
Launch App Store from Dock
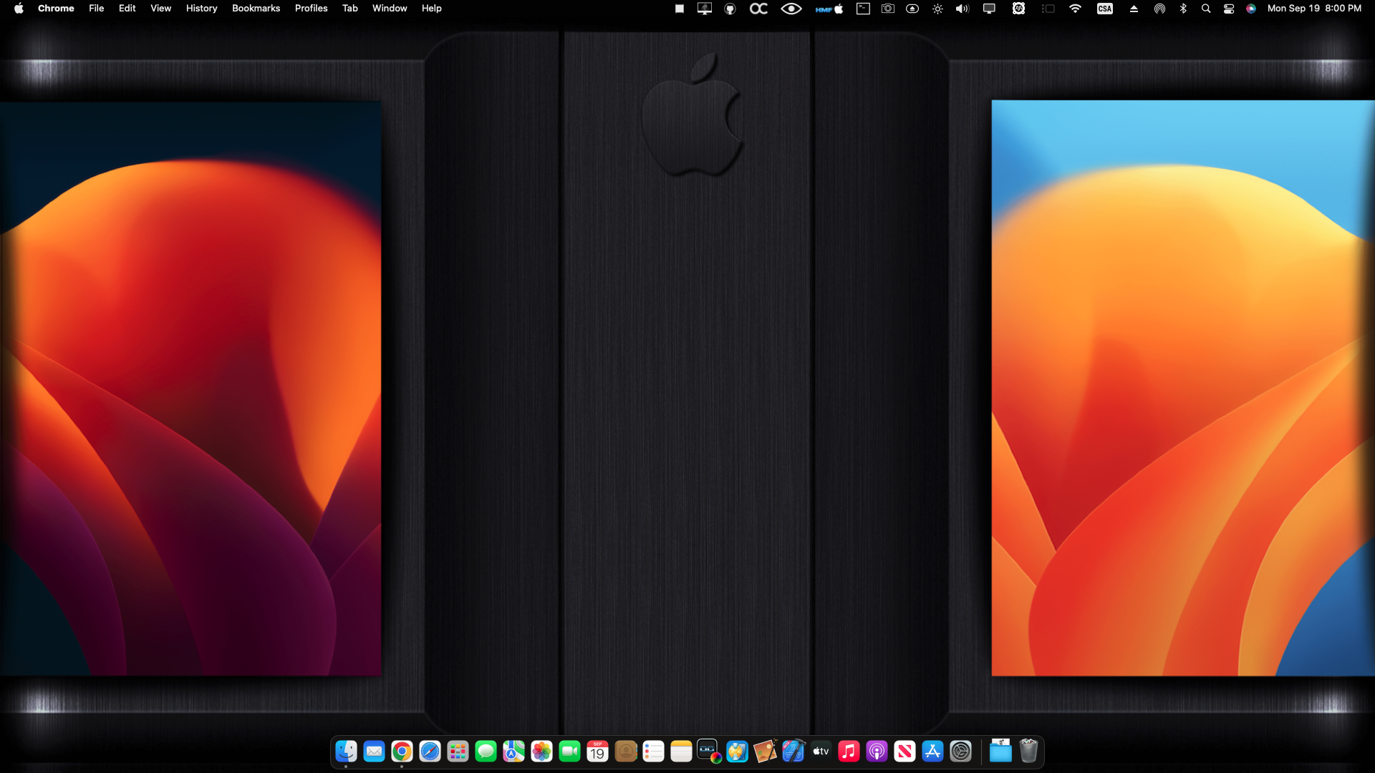pos(932,752)
